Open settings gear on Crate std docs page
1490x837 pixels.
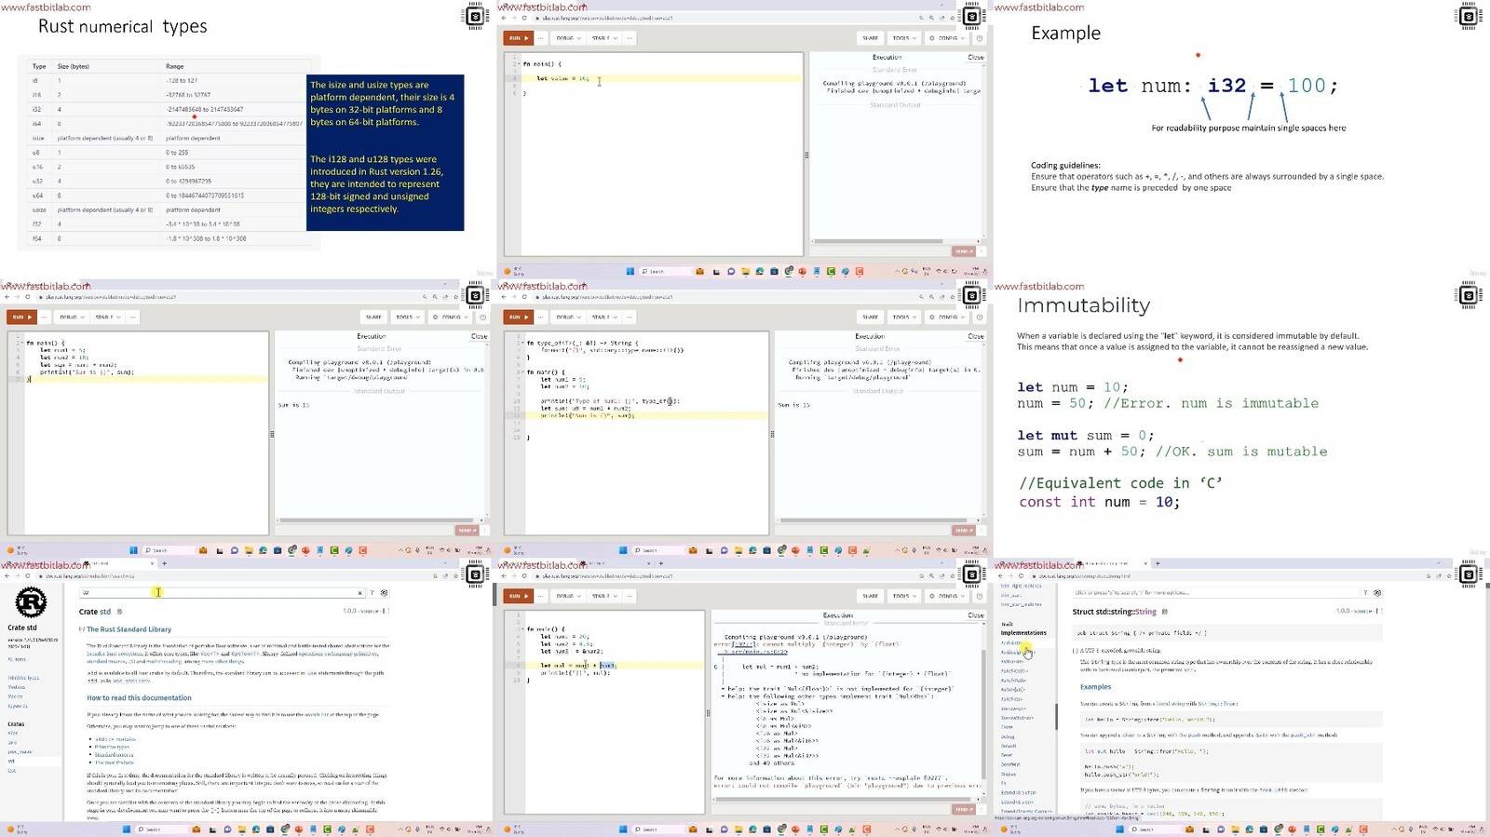tap(385, 593)
